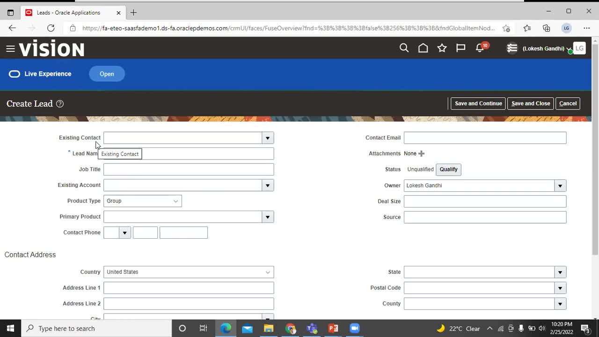Open the navigator hamburger menu
Viewport: 599px width, 337px height.
click(10, 49)
